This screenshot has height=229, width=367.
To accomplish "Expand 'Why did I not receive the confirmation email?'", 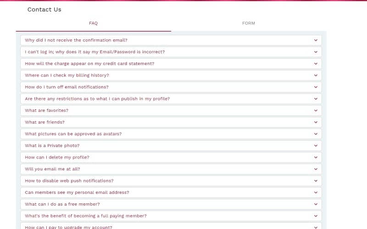I will pyautogui.click(x=171, y=40).
